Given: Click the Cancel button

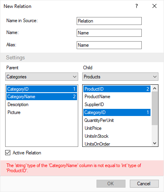Looking at the screenshot, I should pyautogui.click(x=144, y=184).
